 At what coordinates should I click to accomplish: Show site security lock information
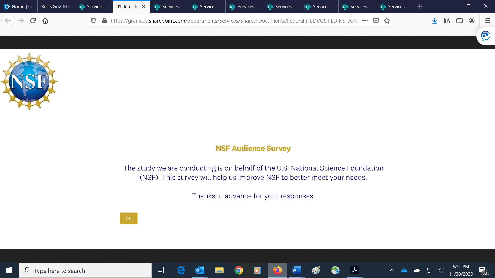pos(104,21)
